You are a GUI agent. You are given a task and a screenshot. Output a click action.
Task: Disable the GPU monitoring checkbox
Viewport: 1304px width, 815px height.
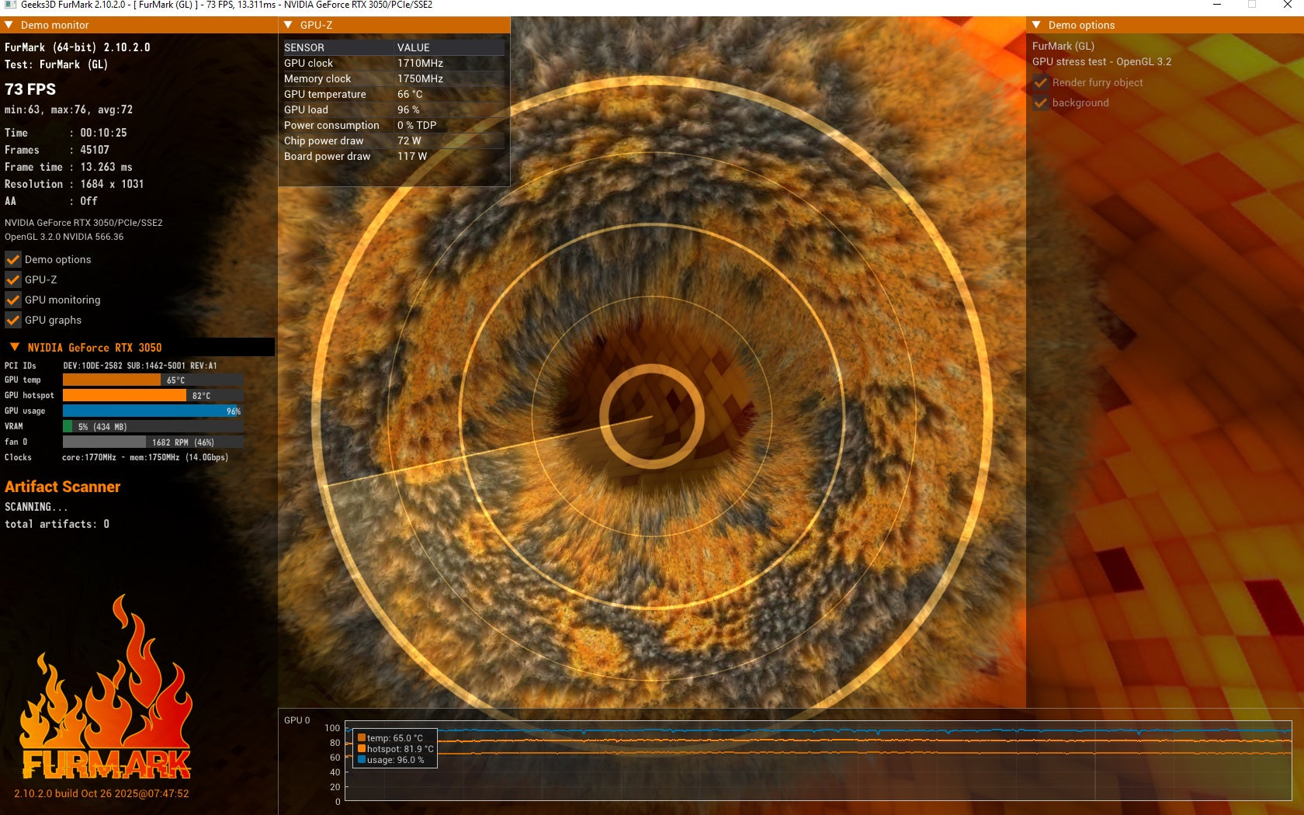(x=13, y=300)
